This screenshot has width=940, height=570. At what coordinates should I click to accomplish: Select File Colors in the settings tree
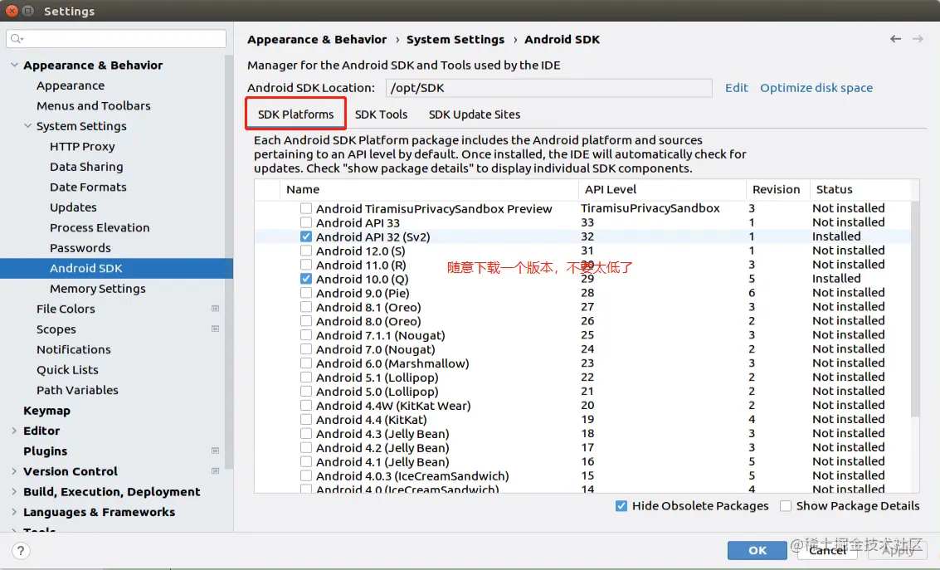pos(66,309)
